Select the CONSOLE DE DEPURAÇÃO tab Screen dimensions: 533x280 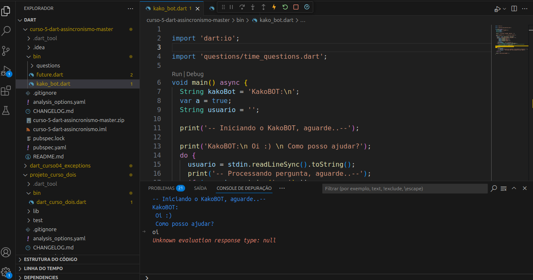click(244, 188)
